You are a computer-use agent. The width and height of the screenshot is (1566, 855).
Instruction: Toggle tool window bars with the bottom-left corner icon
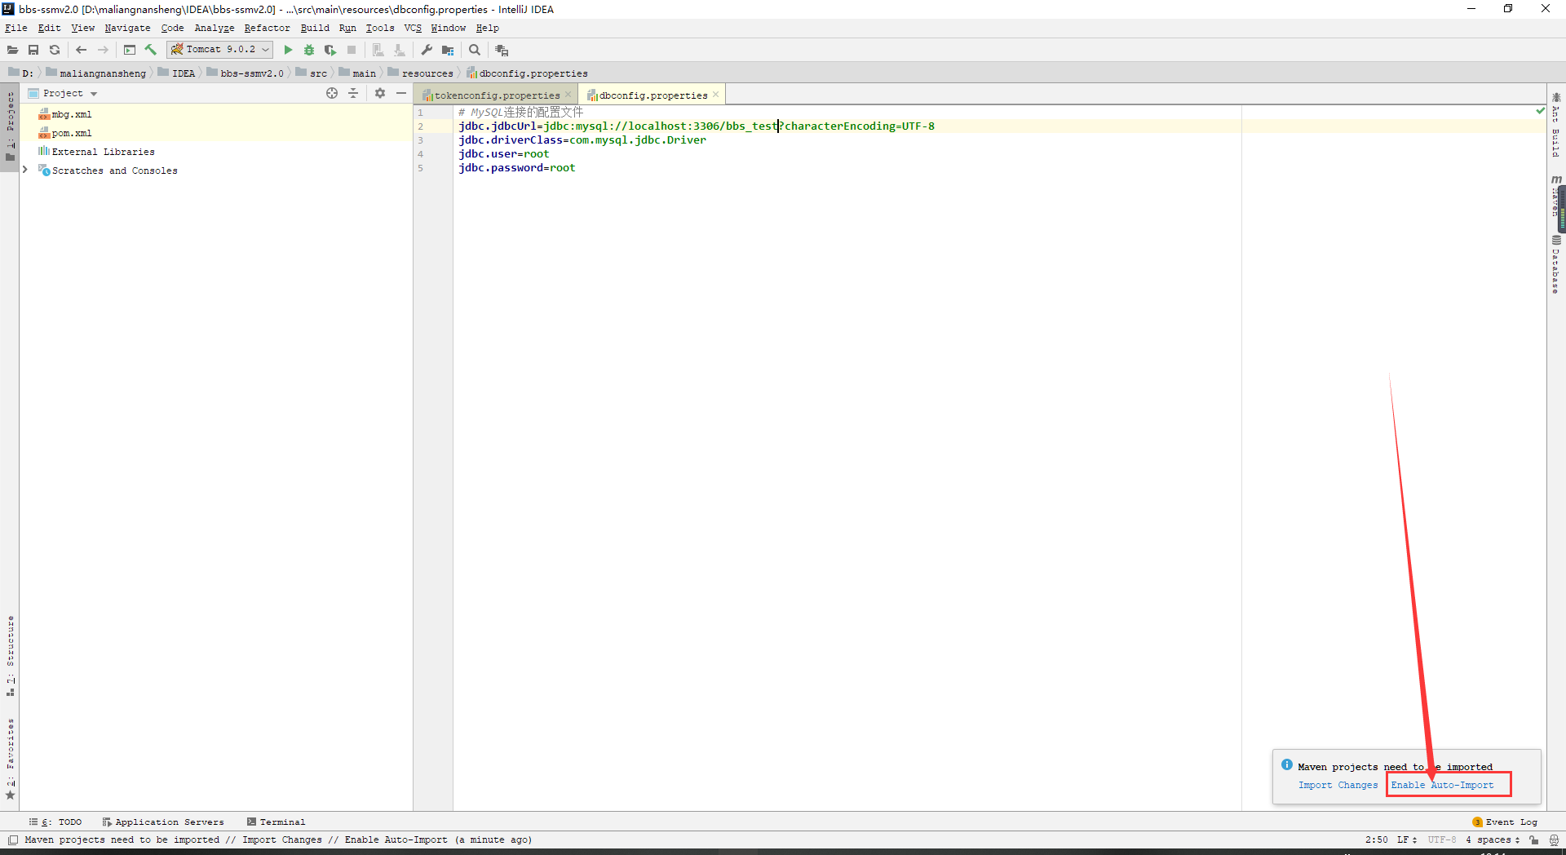pos(13,839)
